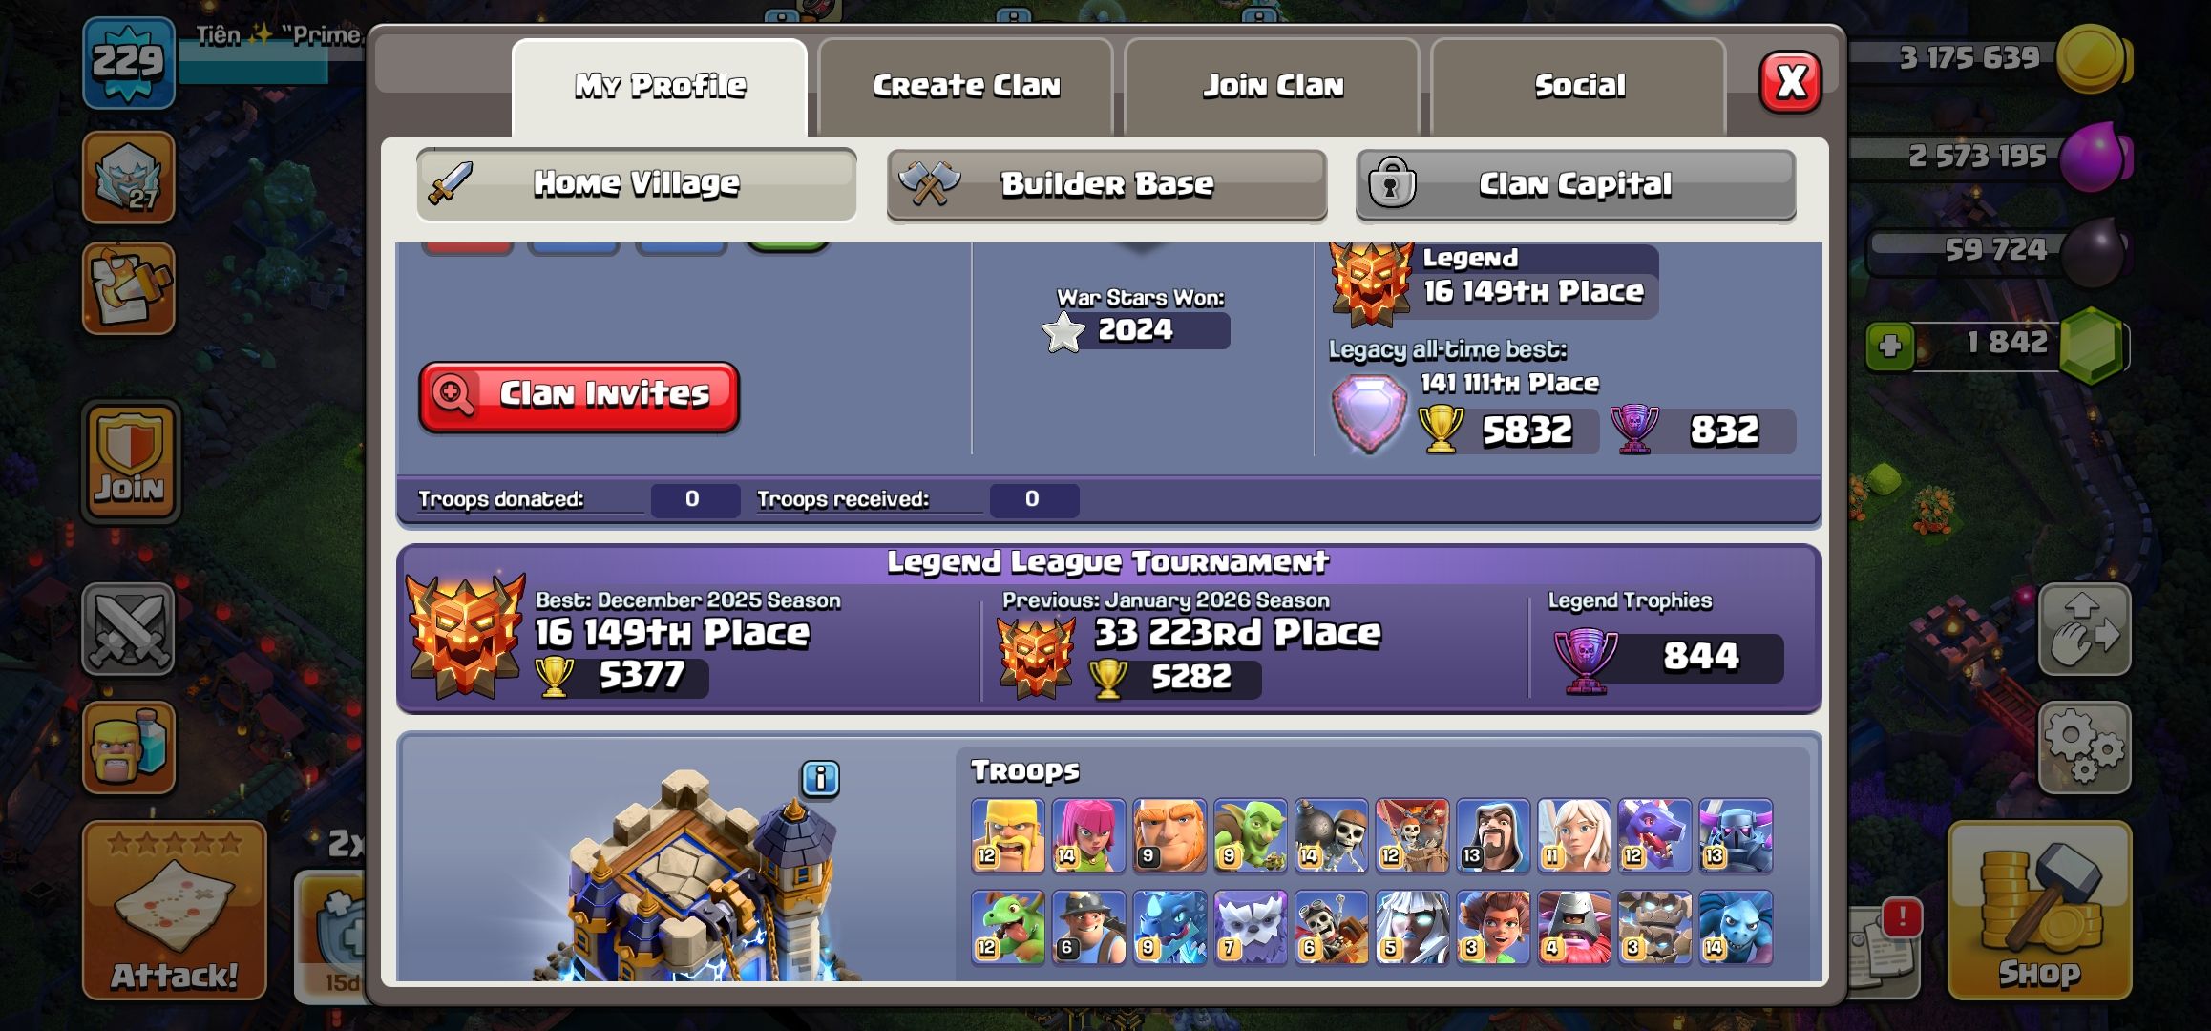Tap the level 229 experience badge

coord(129,62)
